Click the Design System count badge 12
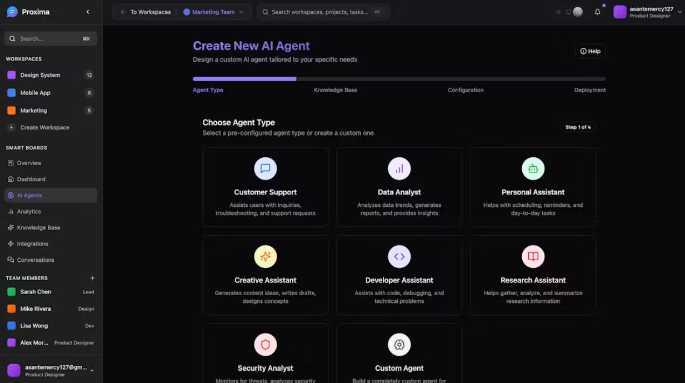Viewport: 685px width, 383px height. [89, 75]
